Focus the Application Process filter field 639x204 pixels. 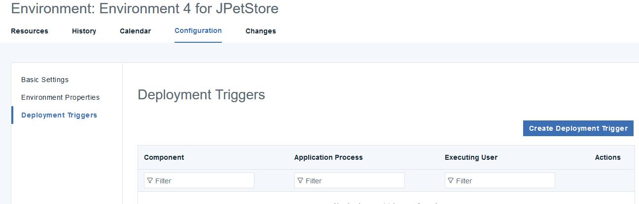[354, 181]
